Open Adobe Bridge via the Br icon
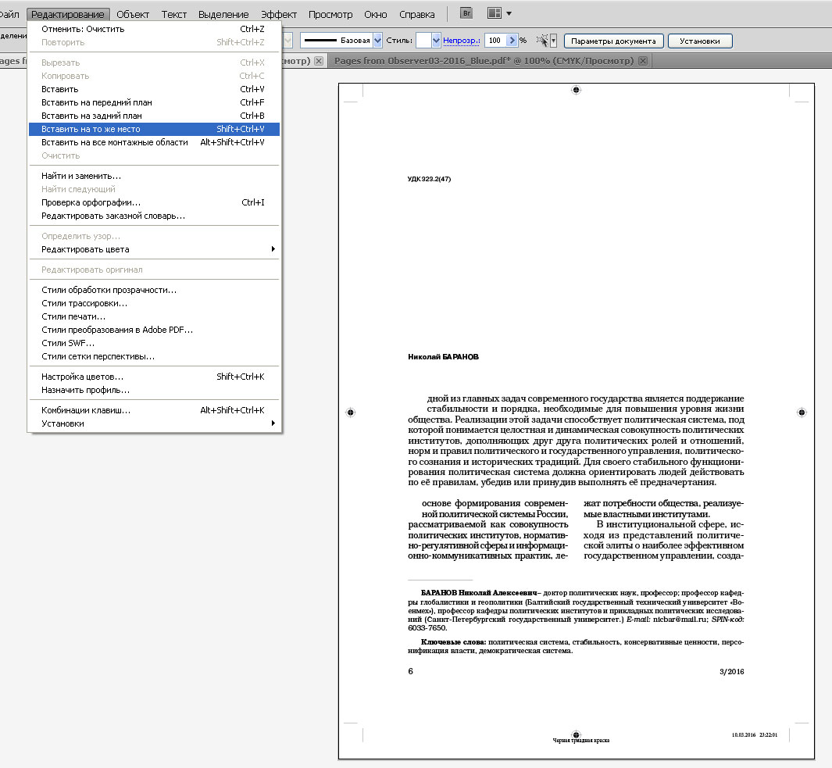The image size is (832, 768). (x=466, y=13)
